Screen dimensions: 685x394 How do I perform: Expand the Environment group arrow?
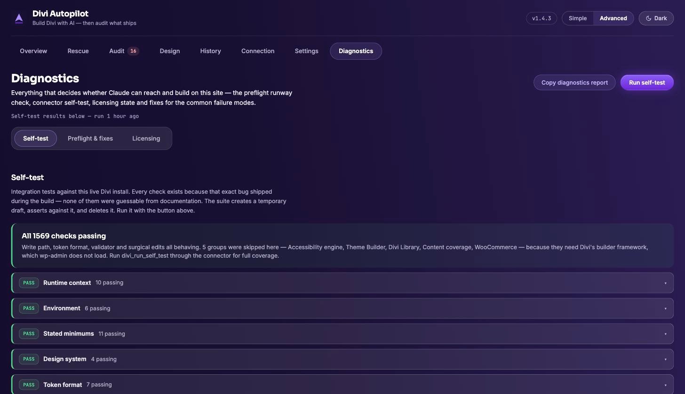[x=665, y=308]
